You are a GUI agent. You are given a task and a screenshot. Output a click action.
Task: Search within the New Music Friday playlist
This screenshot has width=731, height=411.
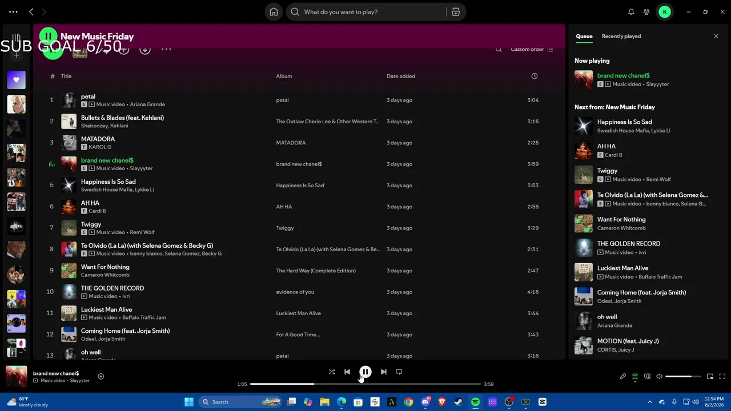click(x=499, y=50)
